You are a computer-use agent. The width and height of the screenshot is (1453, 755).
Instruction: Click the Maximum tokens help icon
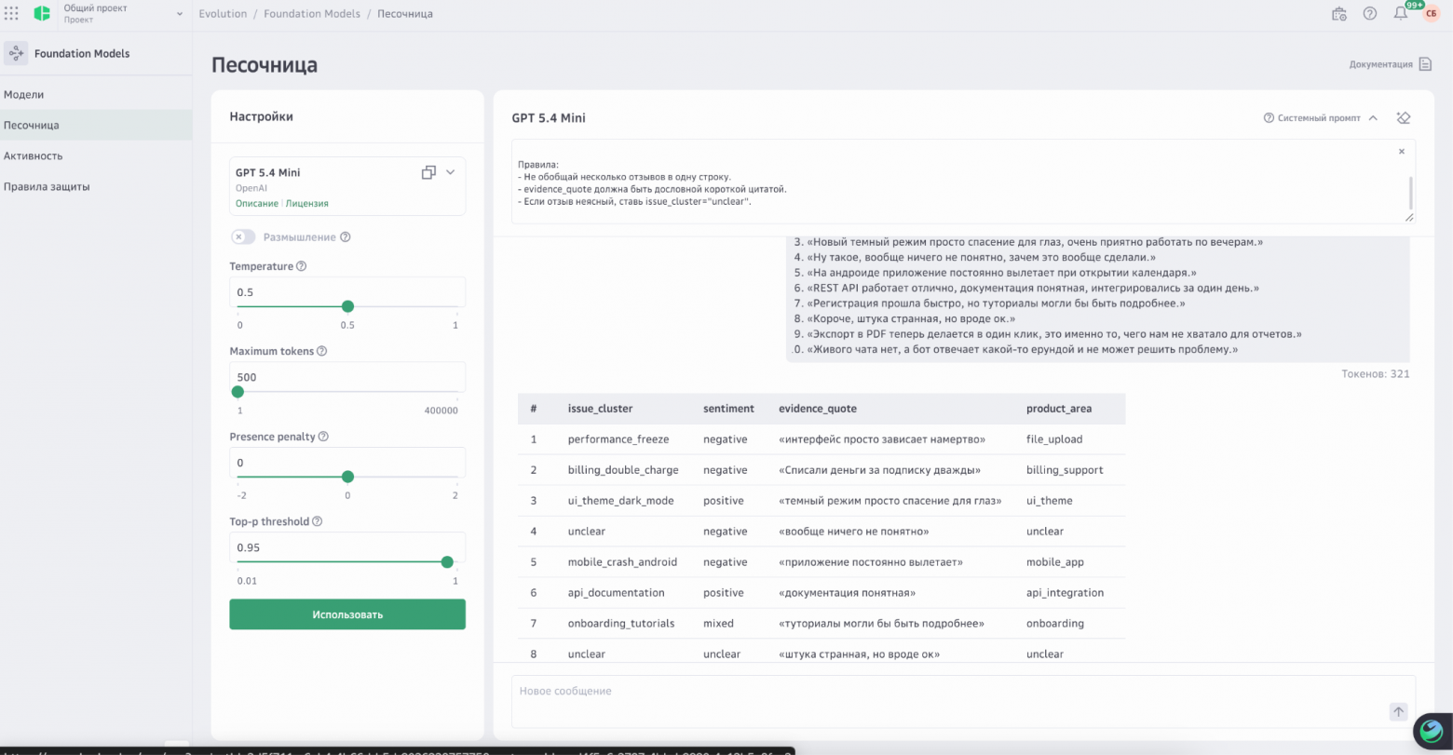coord(322,351)
